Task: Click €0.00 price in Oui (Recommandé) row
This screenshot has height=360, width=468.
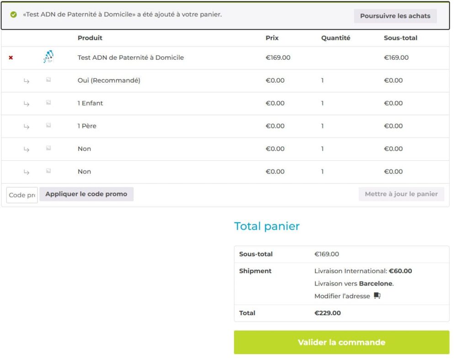Action: [x=275, y=80]
